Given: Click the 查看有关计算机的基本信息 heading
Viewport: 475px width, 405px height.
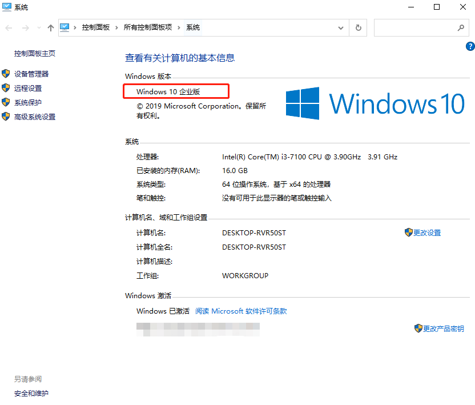Looking at the screenshot, I should click(180, 58).
